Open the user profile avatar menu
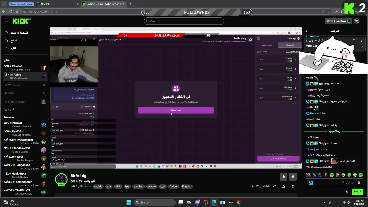This screenshot has width=368, height=207. coord(356,21)
